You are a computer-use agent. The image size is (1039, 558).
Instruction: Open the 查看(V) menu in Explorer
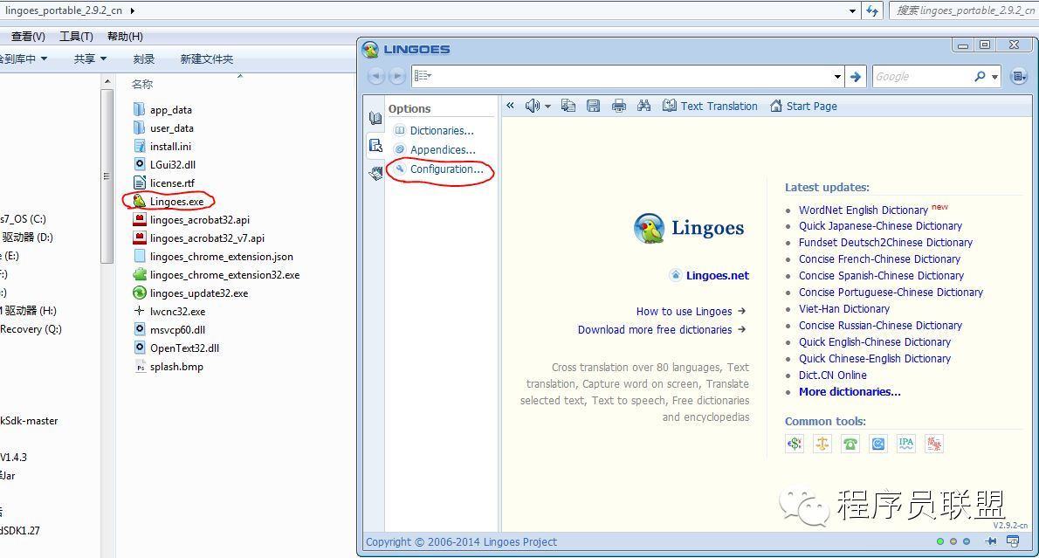29,37
